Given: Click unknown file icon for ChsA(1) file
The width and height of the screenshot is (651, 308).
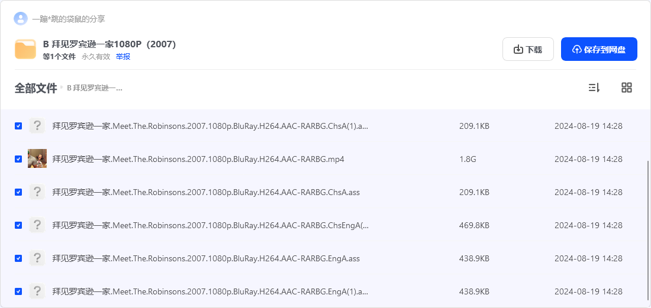Looking at the screenshot, I should tap(37, 125).
